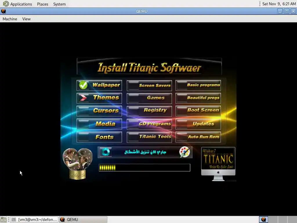Close the QEMU window
This screenshot has height=223, width=297.
tap(293, 11)
